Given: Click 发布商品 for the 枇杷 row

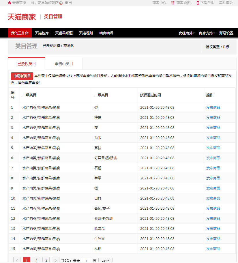Looking at the screenshot, I should tap(213, 249).
